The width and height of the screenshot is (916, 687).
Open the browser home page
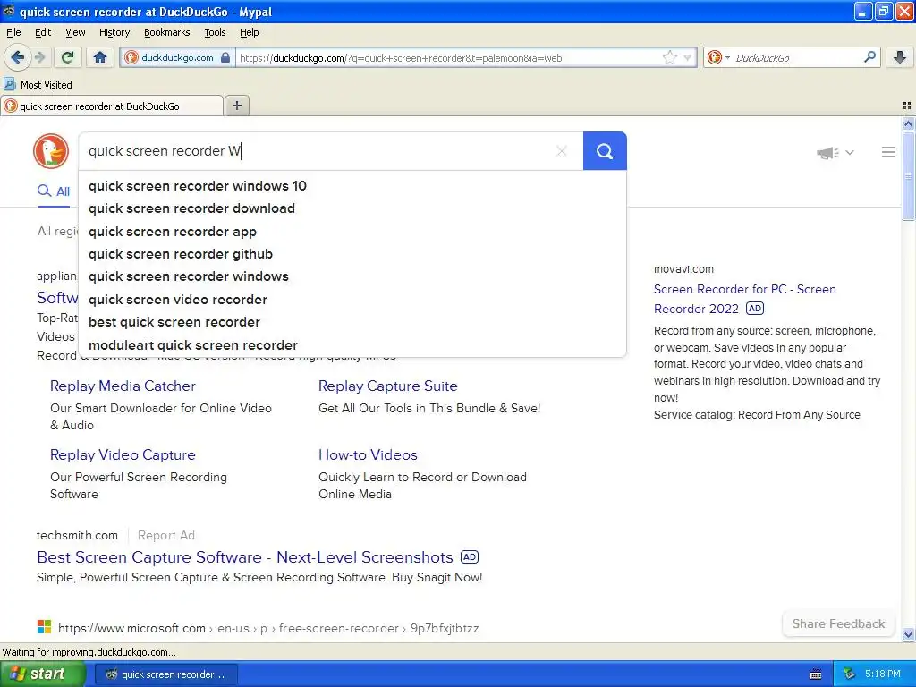[100, 57]
